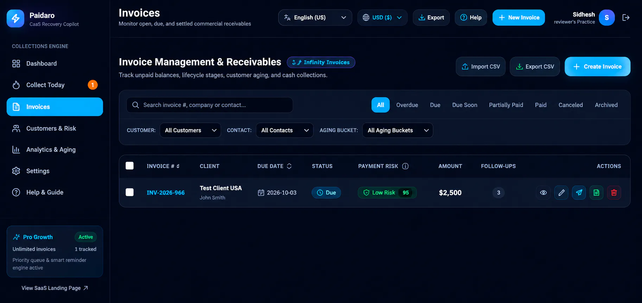Open View SaaS Landing Page link
The image size is (642, 303).
tap(55, 288)
